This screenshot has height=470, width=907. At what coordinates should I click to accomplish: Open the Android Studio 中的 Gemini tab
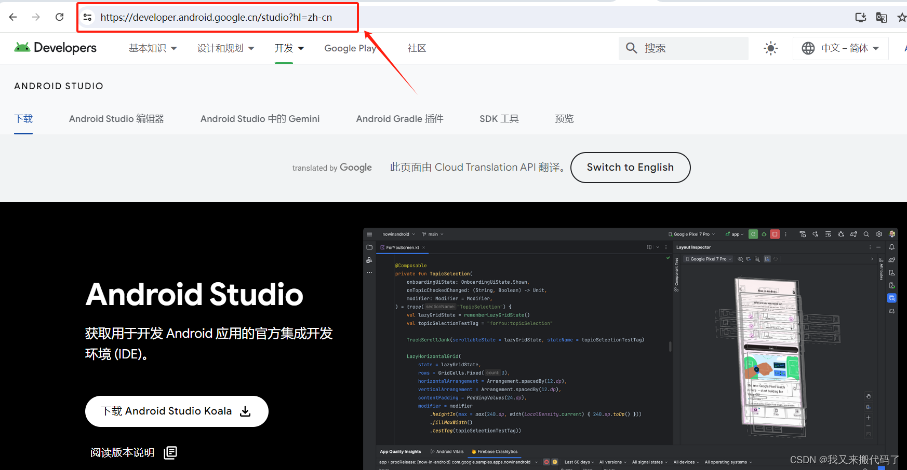click(x=260, y=119)
